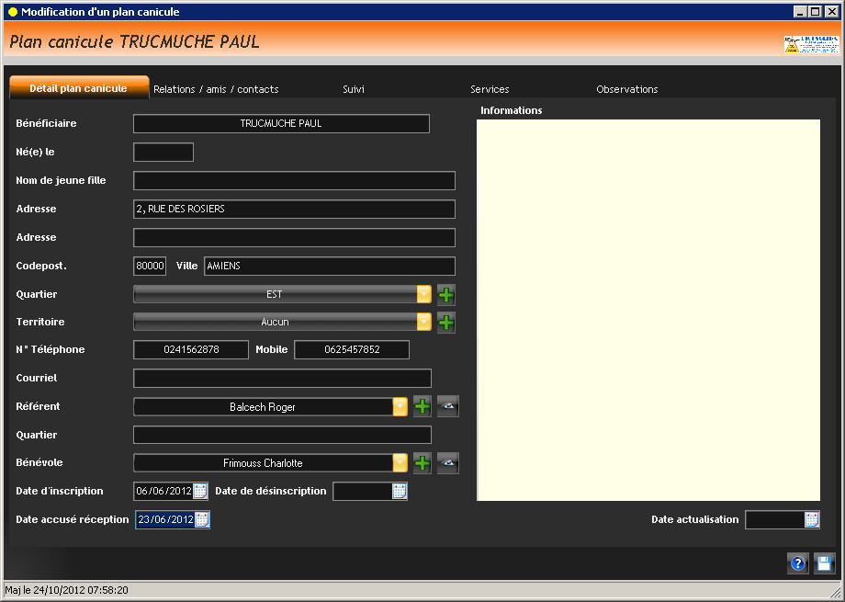This screenshot has height=602, width=845.
Task: Open the Date accusé réception calendar
Action: [x=202, y=519]
